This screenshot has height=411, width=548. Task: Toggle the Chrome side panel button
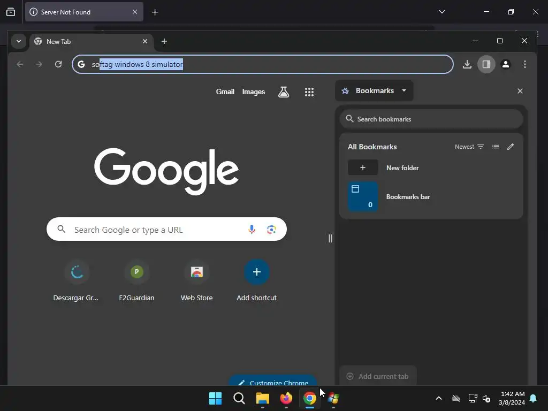(x=486, y=64)
